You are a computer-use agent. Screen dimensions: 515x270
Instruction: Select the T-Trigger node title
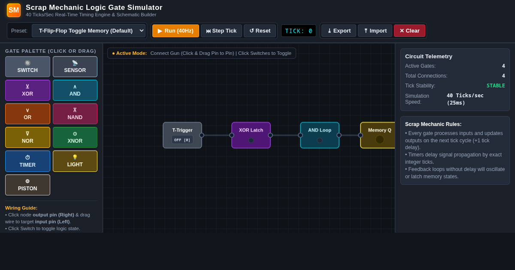pyautogui.click(x=182, y=130)
